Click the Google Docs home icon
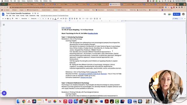The image size is (187, 105). [3, 14]
